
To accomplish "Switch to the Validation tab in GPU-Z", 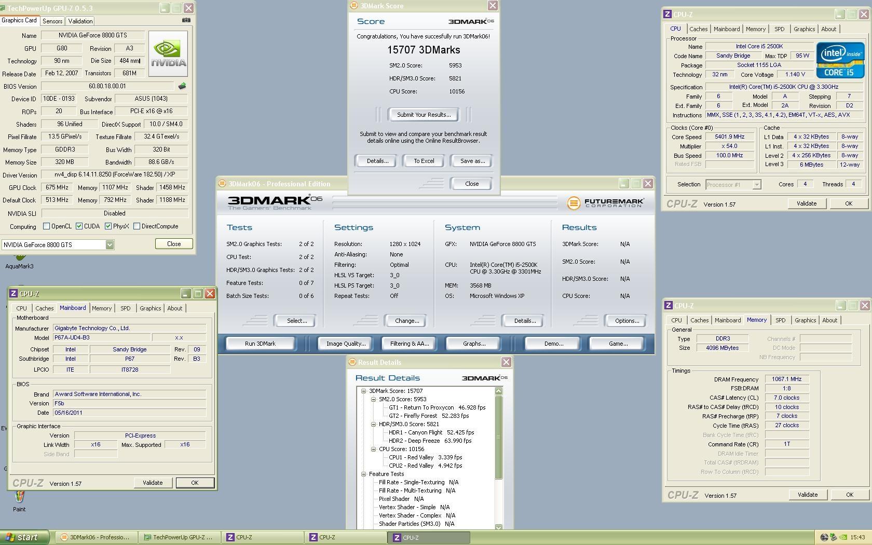I will pos(80,21).
